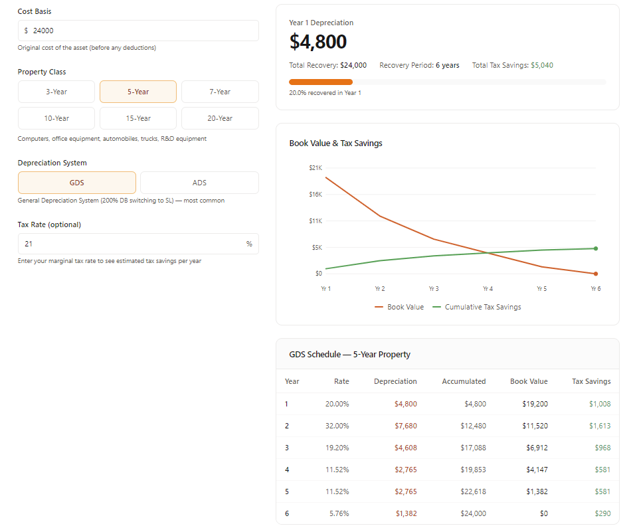Toggle Book Value series in chart legend
Screen dimensions: 635x532
pos(399,307)
